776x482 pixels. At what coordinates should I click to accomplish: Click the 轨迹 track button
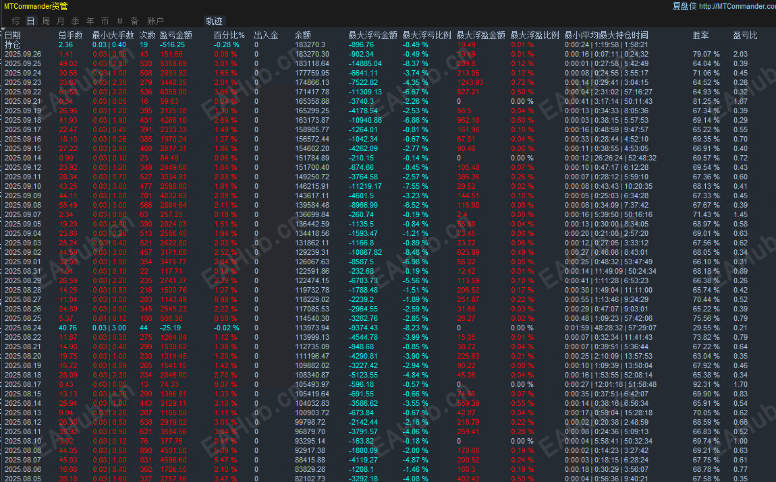pos(215,22)
